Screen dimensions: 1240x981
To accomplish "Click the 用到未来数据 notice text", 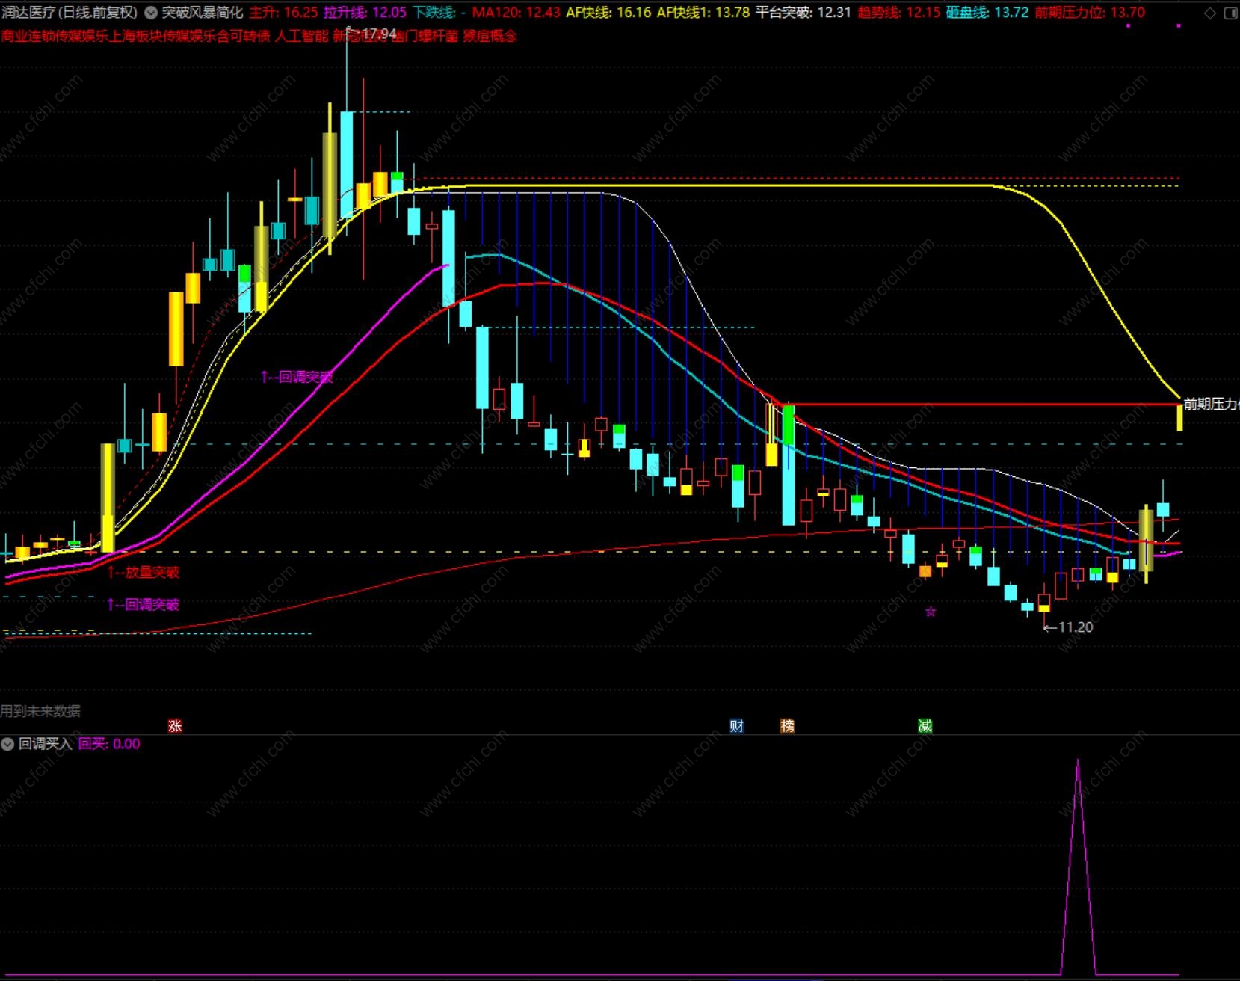I will point(40,711).
